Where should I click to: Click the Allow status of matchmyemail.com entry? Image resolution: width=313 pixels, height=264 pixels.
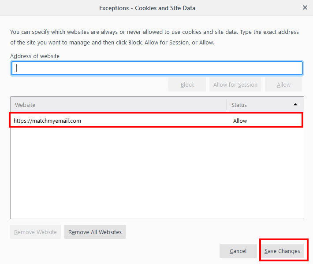pos(240,121)
